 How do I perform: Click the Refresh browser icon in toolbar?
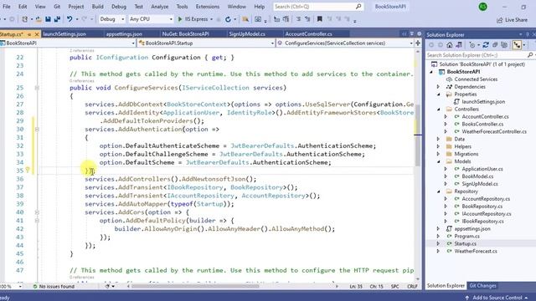coord(228,19)
